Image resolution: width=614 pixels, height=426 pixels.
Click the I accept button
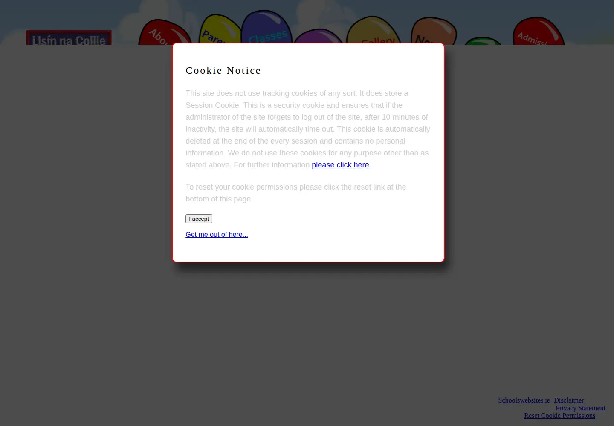(199, 219)
